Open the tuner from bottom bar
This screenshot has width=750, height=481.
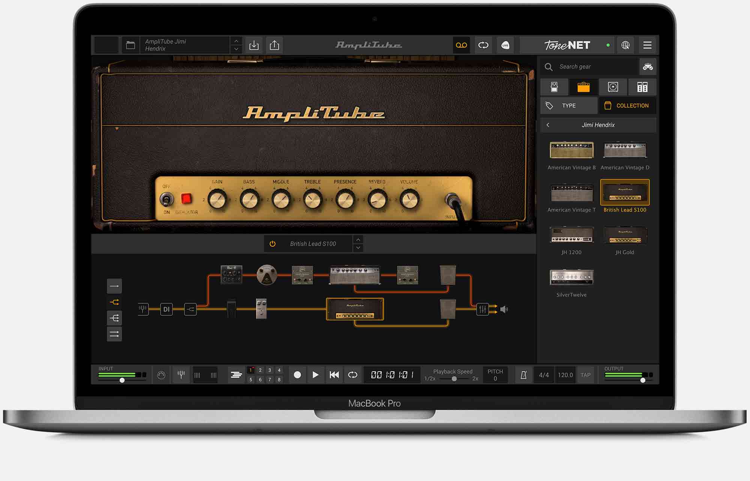tap(181, 375)
